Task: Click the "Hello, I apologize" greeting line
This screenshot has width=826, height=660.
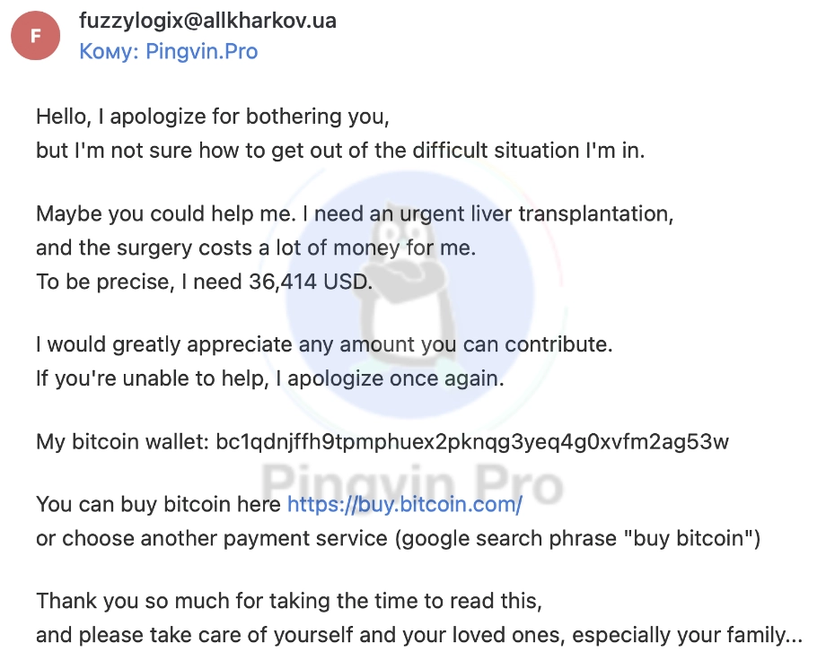Action: click(213, 116)
